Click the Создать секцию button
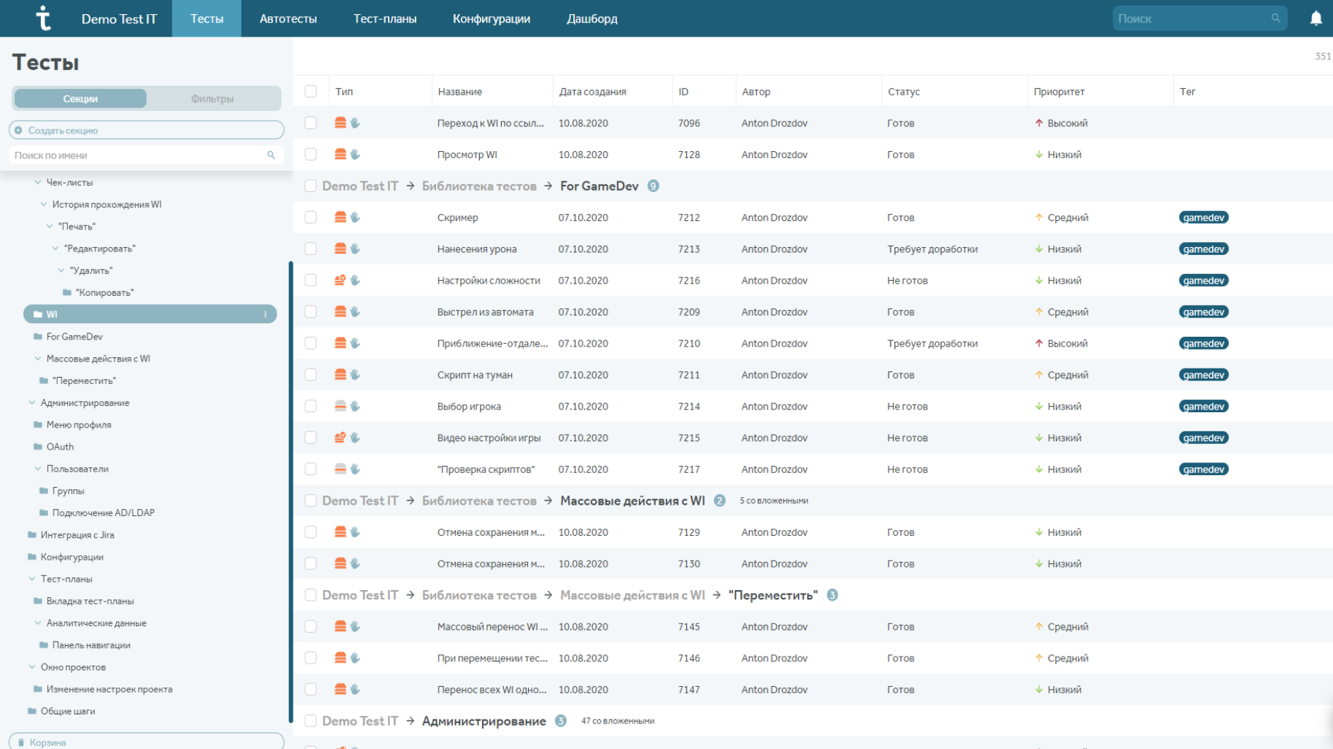This screenshot has height=749, width=1333. pyautogui.click(x=146, y=131)
